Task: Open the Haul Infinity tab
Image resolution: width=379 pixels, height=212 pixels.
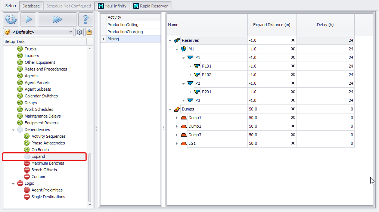Action: [112, 6]
